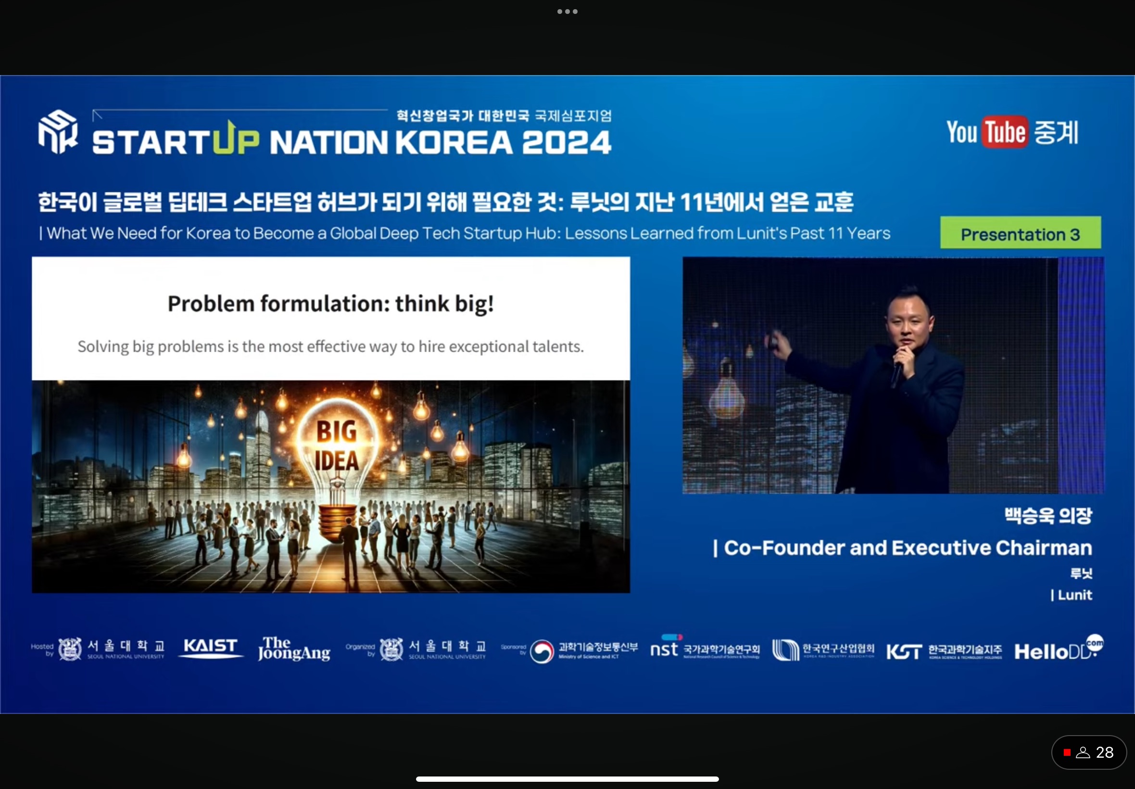Image resolution: width=1135 pixels, height=789 pixels.
Task: Click the 'Solving big problems' subtitle text
Action: 330,346
